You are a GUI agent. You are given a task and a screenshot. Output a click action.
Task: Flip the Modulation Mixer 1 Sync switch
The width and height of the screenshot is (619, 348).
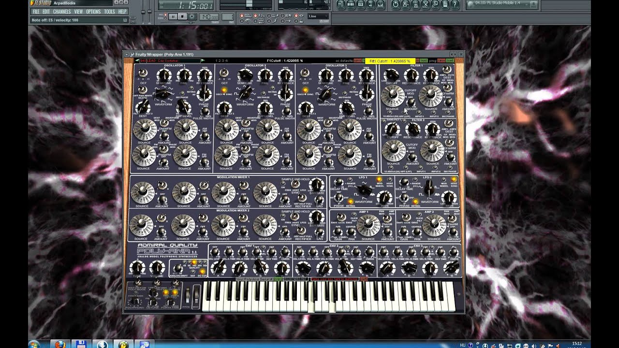click(x=295, y=184)
